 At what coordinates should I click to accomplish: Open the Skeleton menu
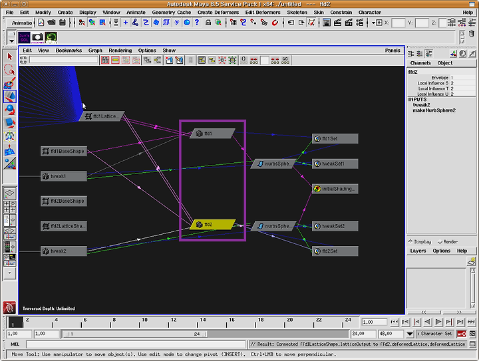pos(297,13)
